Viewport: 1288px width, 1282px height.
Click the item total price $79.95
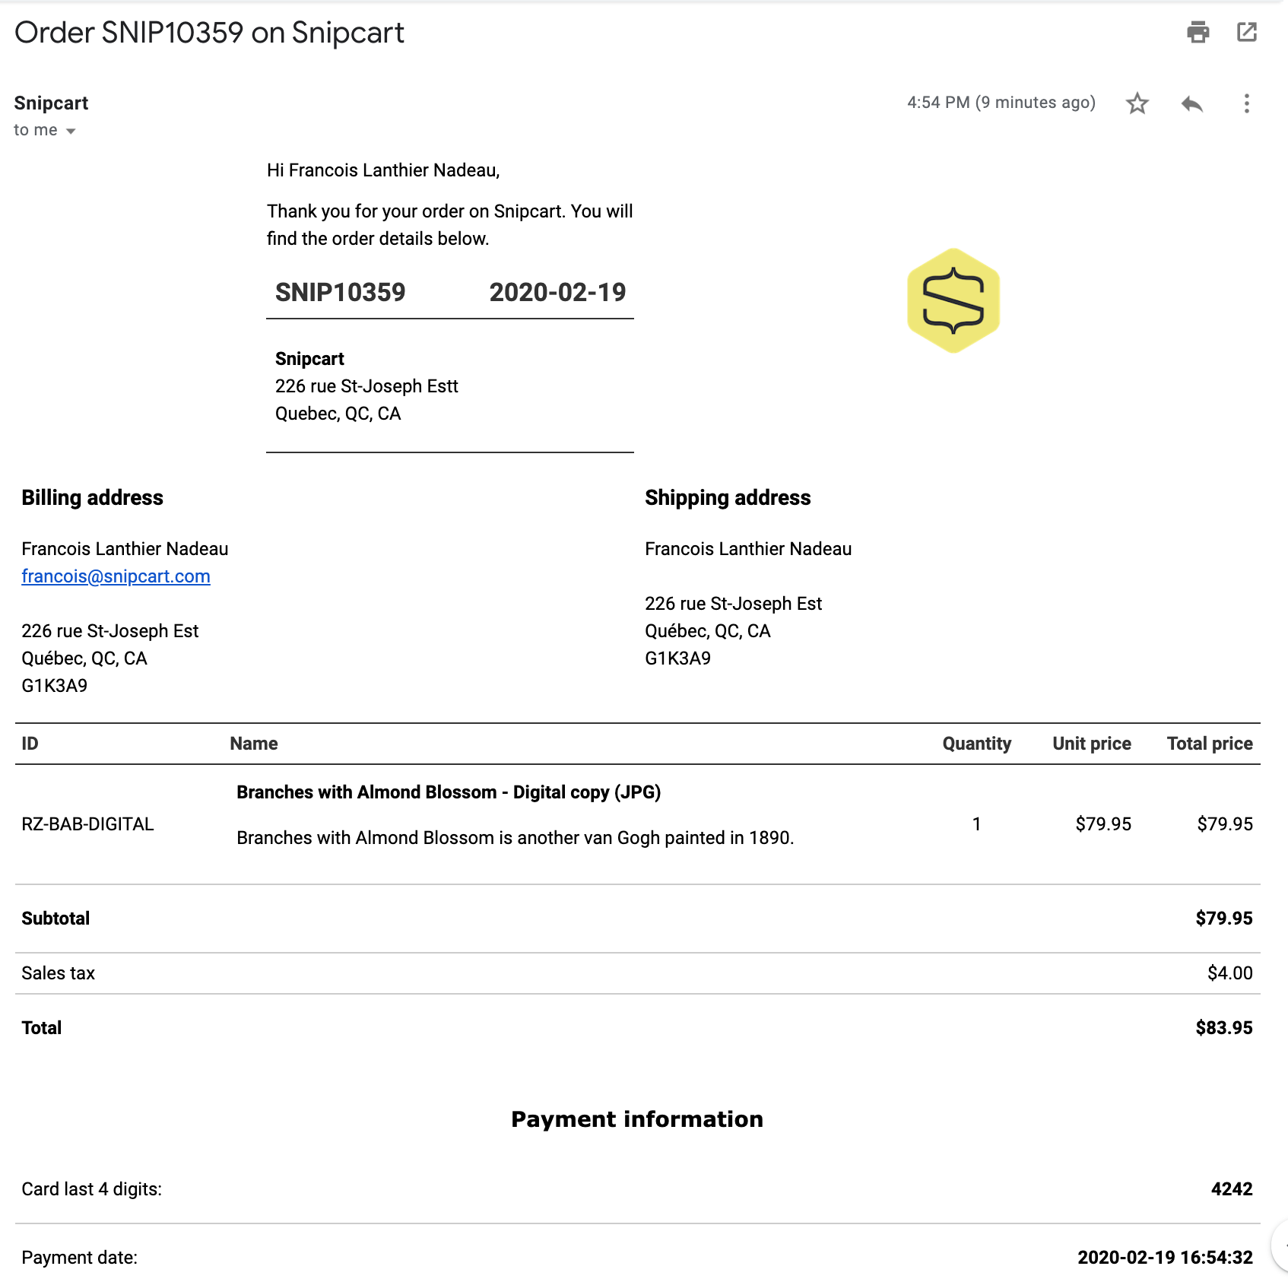1225,824
